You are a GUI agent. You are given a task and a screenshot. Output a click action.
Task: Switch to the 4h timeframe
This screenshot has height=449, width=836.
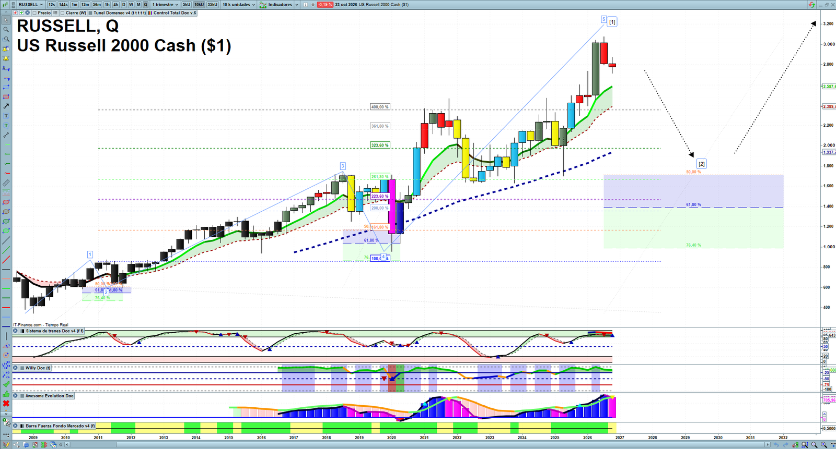[115, 4]
